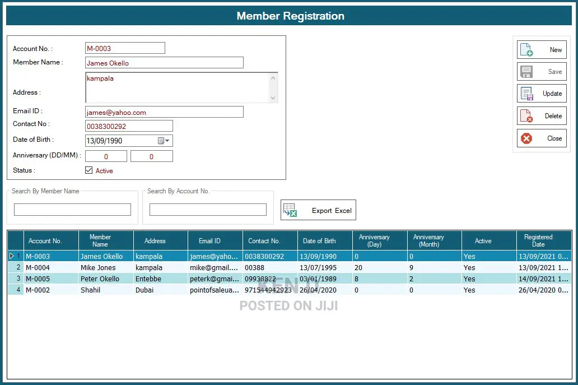Click the peterk@gmai email cell
The height and width of the screenshot is (385, 578).
tap(215, 279)
